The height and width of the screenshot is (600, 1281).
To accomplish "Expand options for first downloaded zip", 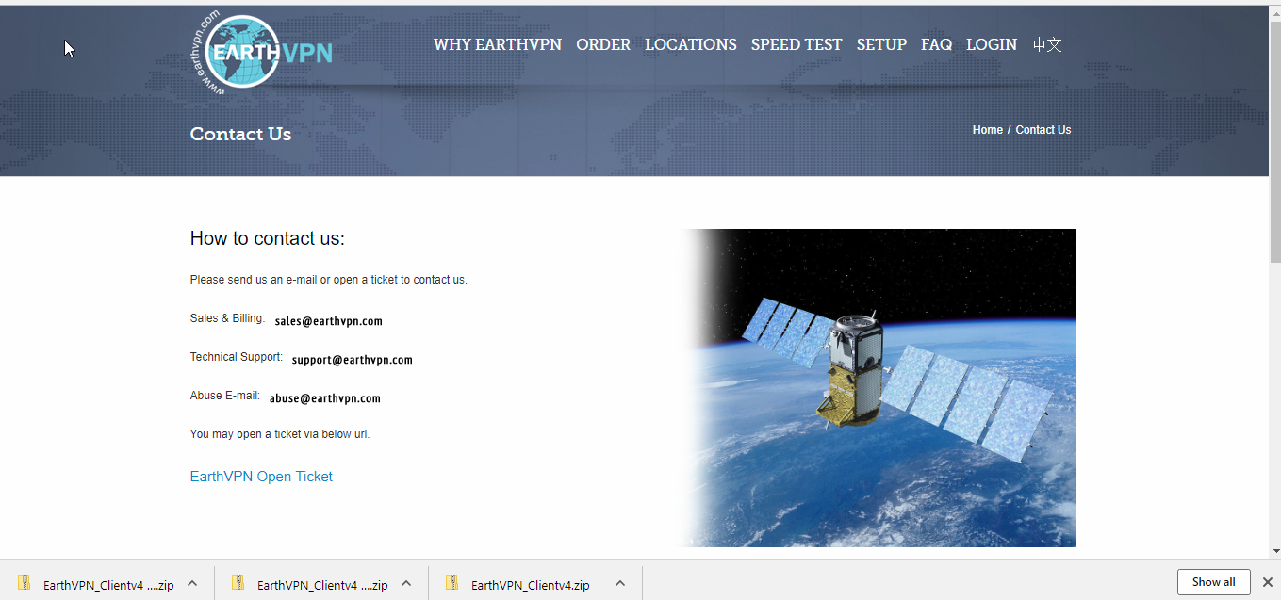I will 192,584.
